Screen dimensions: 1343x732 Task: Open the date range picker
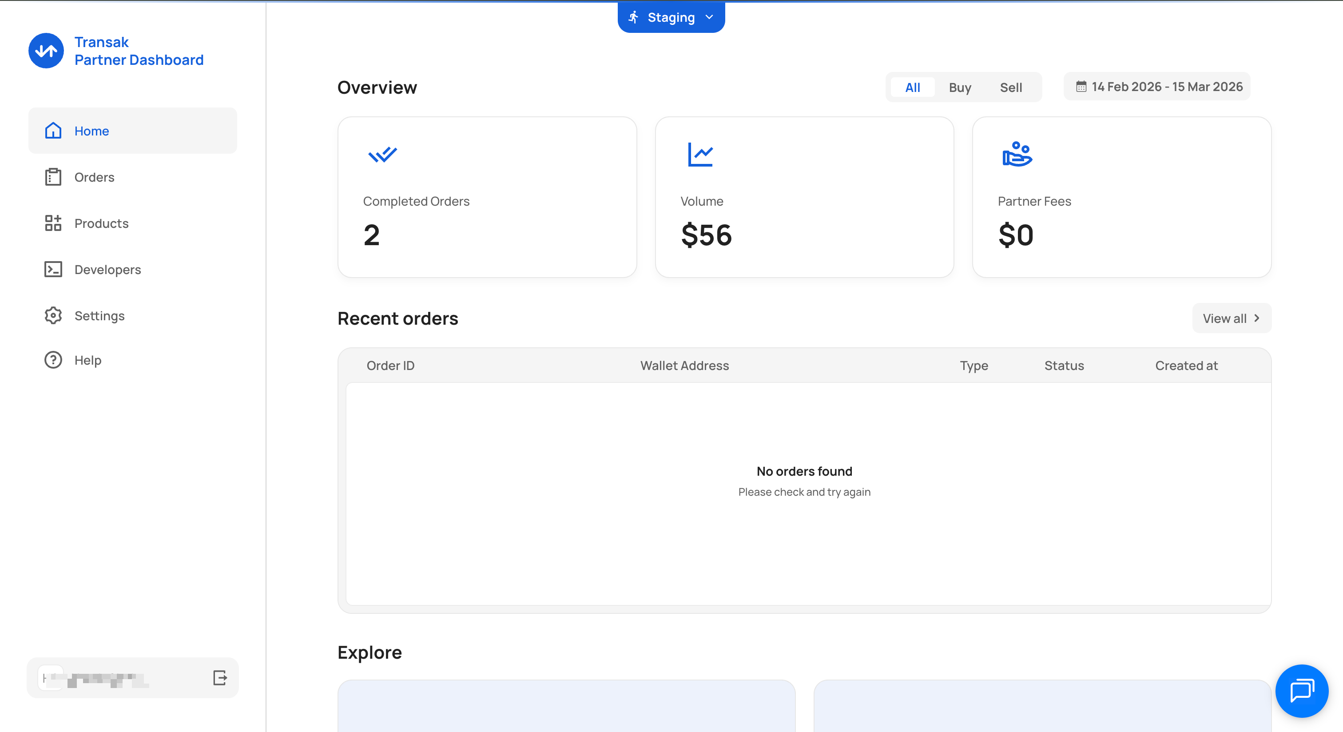pyautogui.click(x=1157, y=87)
